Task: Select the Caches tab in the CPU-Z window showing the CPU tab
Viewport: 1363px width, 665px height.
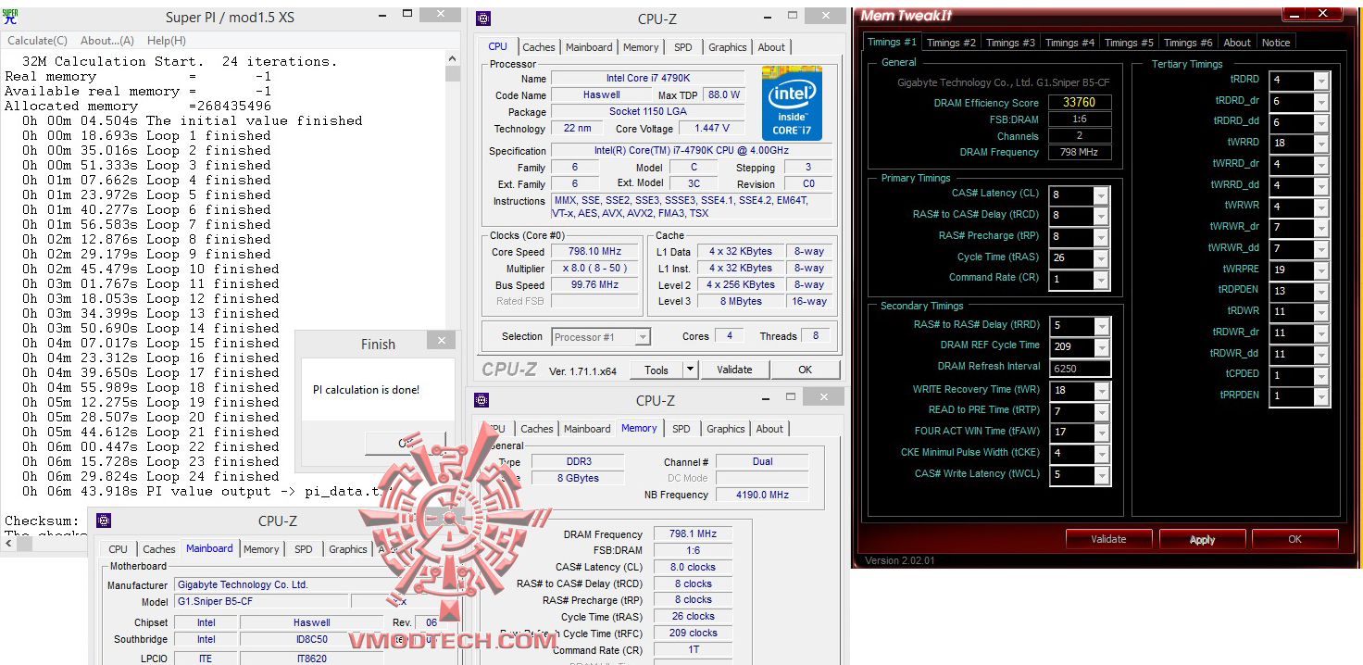Action: coord(539,47)
